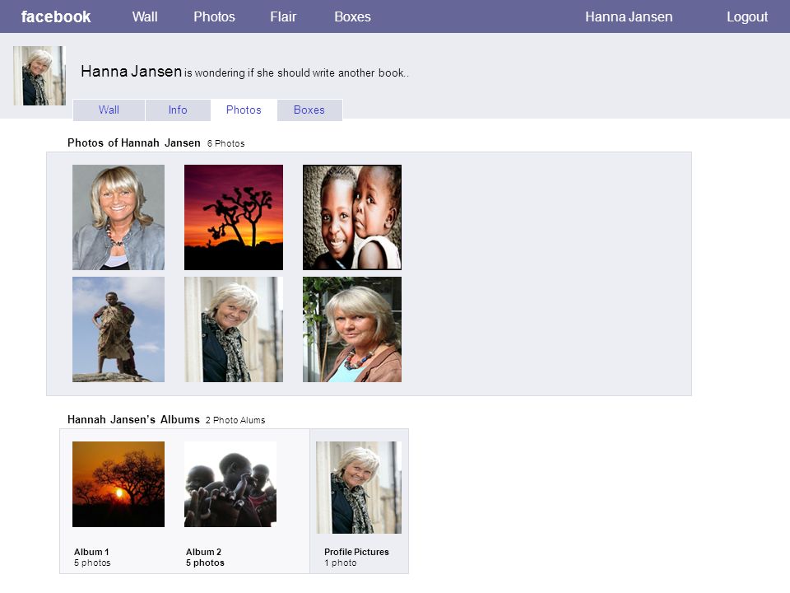Click the "5 photos" text under Album 2
The height and width of the screenshot is (593, 790).
coord(205,563)
